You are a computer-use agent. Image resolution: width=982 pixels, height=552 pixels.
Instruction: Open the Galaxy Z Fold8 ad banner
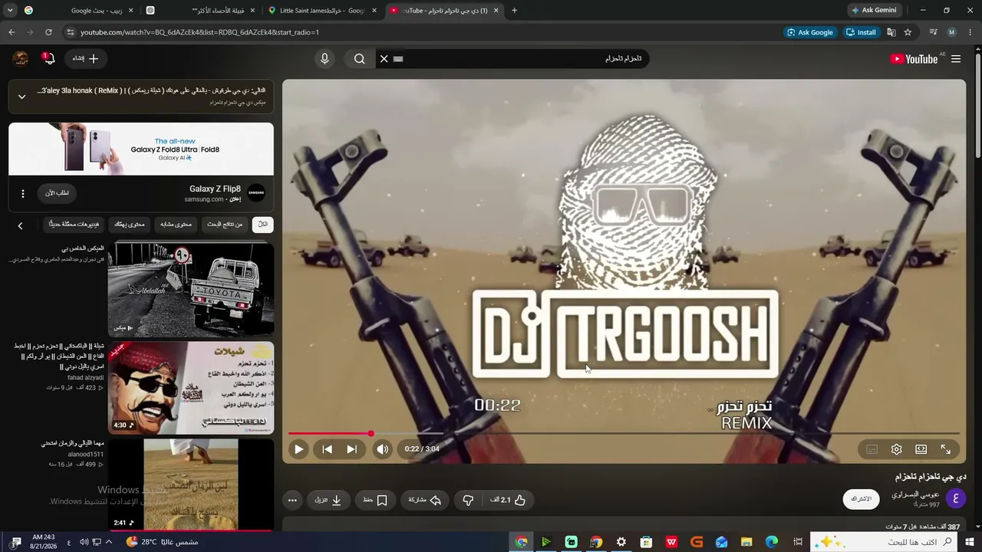(x=141, y=149)
